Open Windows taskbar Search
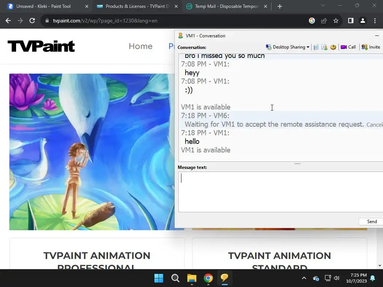Viewport: 383px width, 287px height. (175, 278)
